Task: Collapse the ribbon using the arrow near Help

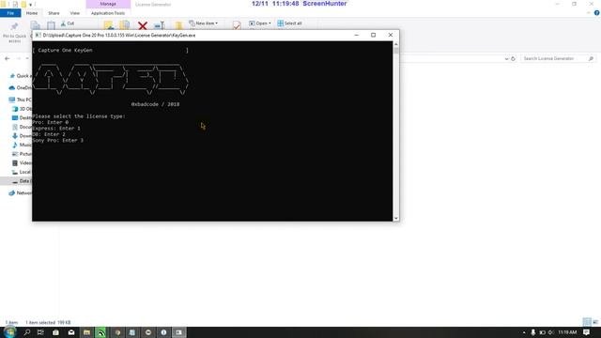Action: tap(589, 13)
